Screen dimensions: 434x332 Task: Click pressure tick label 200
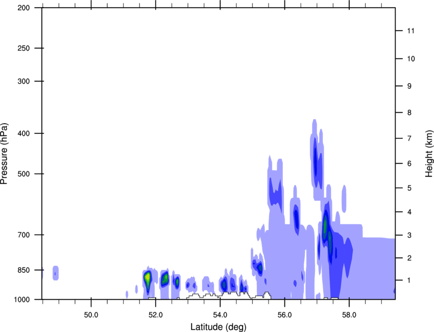[23, 8]
